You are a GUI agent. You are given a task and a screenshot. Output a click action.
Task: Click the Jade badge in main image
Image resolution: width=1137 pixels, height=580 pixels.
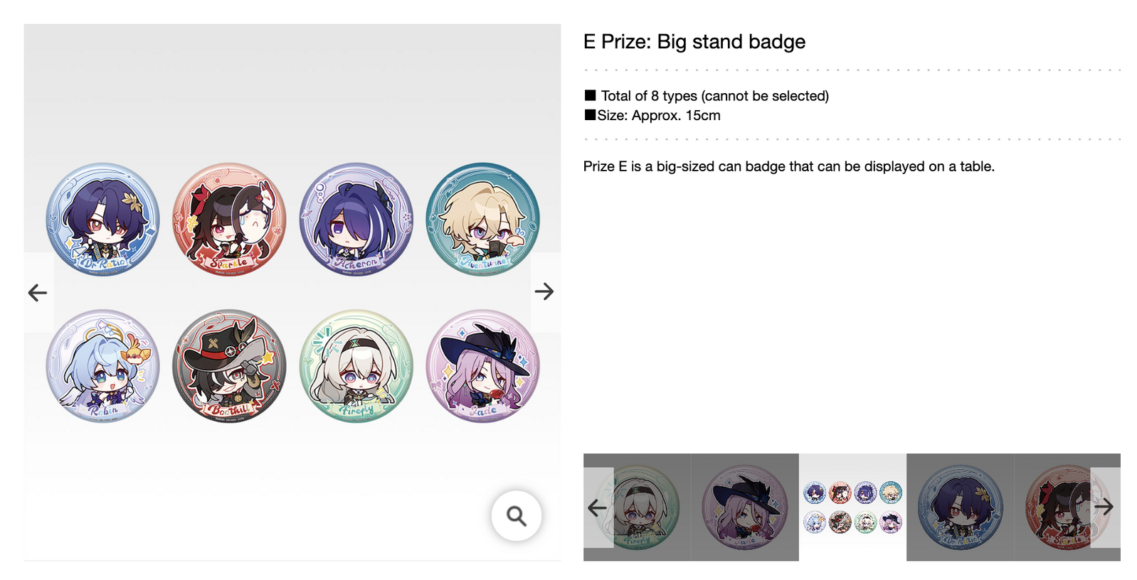(x=482, y=366)
